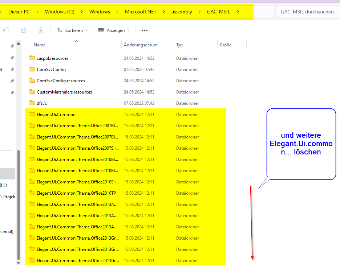340x265 pixels.
Task: Click dfsvc folder name
Action: coord(42,103)
